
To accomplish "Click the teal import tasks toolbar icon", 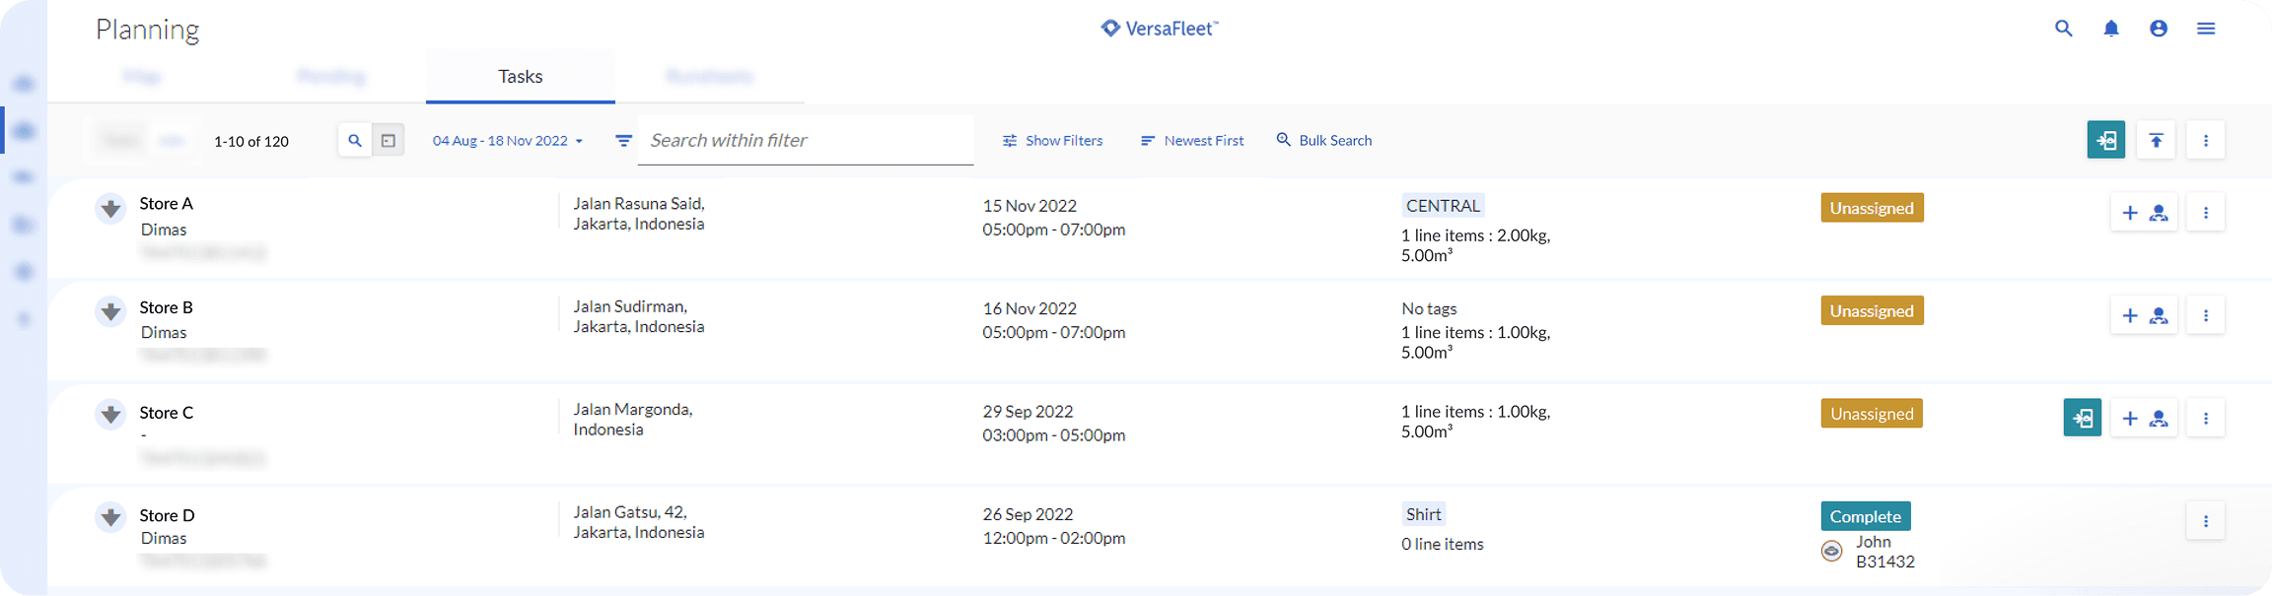I will pos(2105,140).
